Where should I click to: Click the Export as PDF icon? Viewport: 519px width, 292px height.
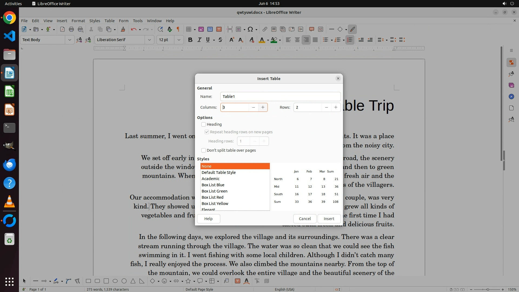coord(62,29)
